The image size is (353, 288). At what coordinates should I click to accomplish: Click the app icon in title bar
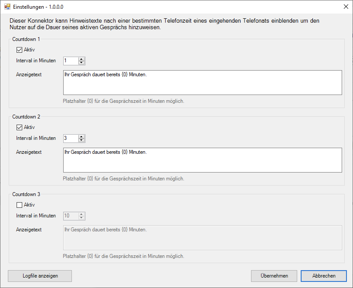click(7, 7)
